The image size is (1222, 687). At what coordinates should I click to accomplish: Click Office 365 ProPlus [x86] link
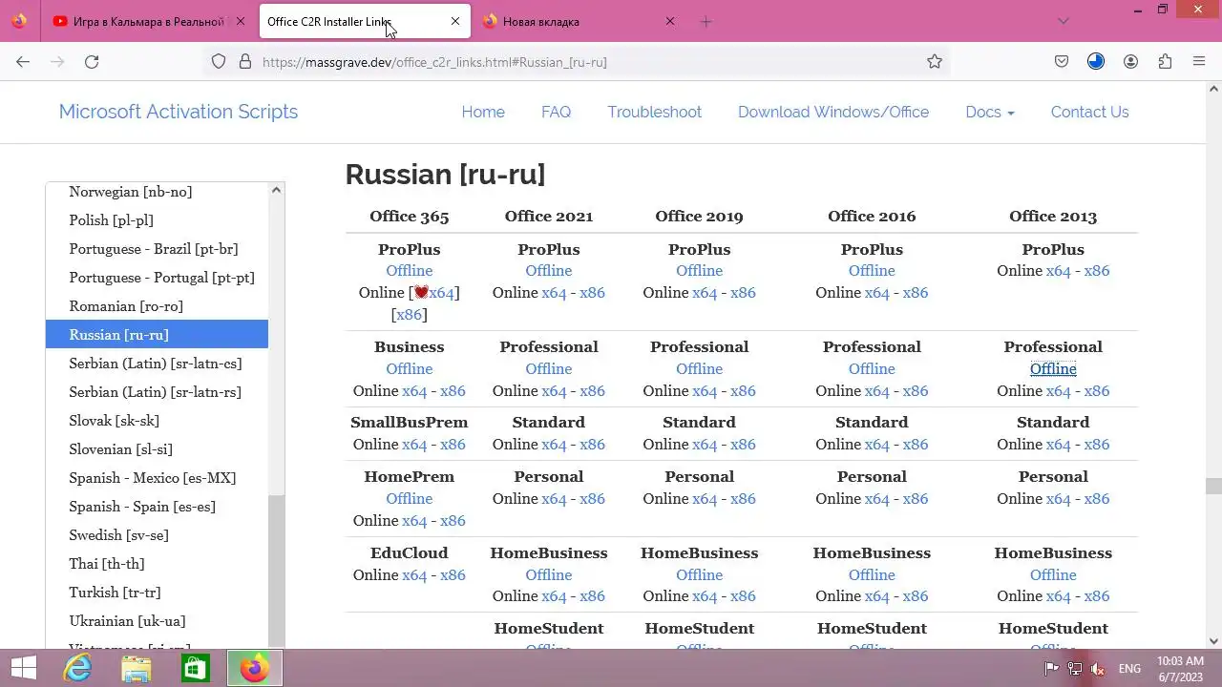point(409,315)
